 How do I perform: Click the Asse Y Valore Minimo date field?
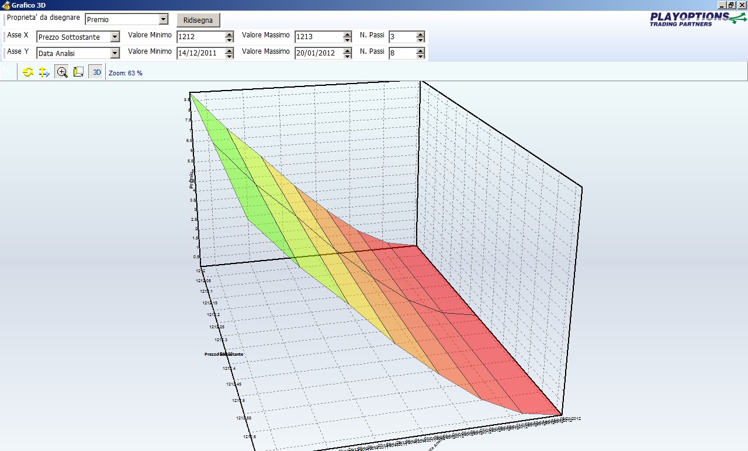pyautogui.click(x=201, y=53)
